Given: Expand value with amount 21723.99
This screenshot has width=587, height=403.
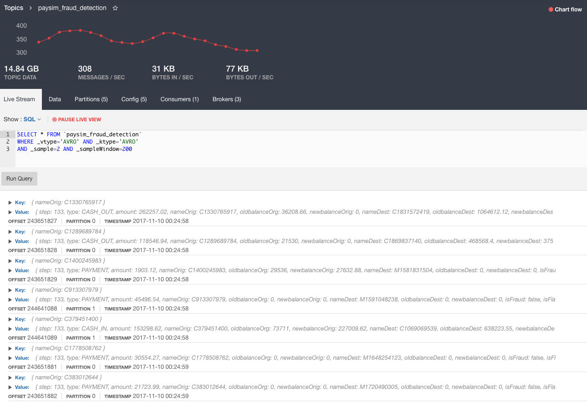Looking at the screenshot, I should point(10,387).
